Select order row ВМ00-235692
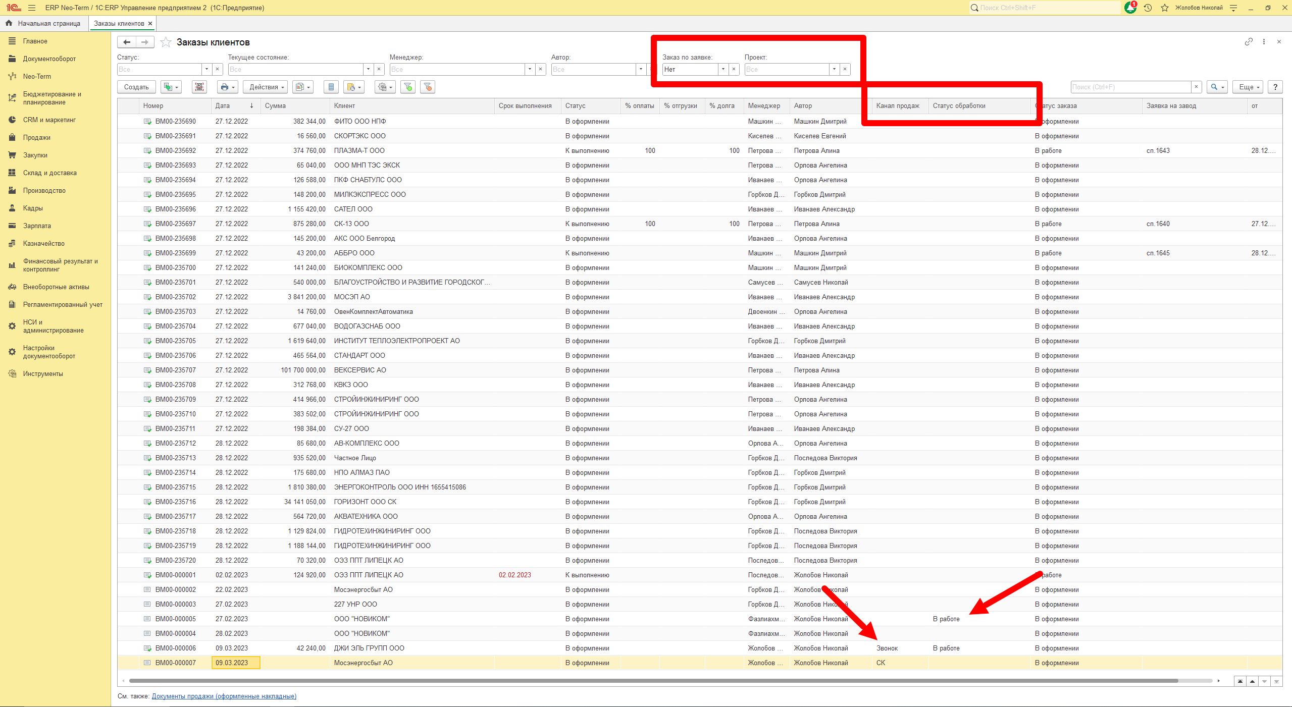Screen dimensions: 1292x707 pyautogui.click(x=699, y=150)
